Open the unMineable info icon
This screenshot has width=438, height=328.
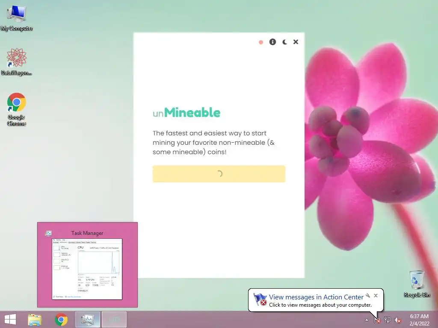(272, 42)
